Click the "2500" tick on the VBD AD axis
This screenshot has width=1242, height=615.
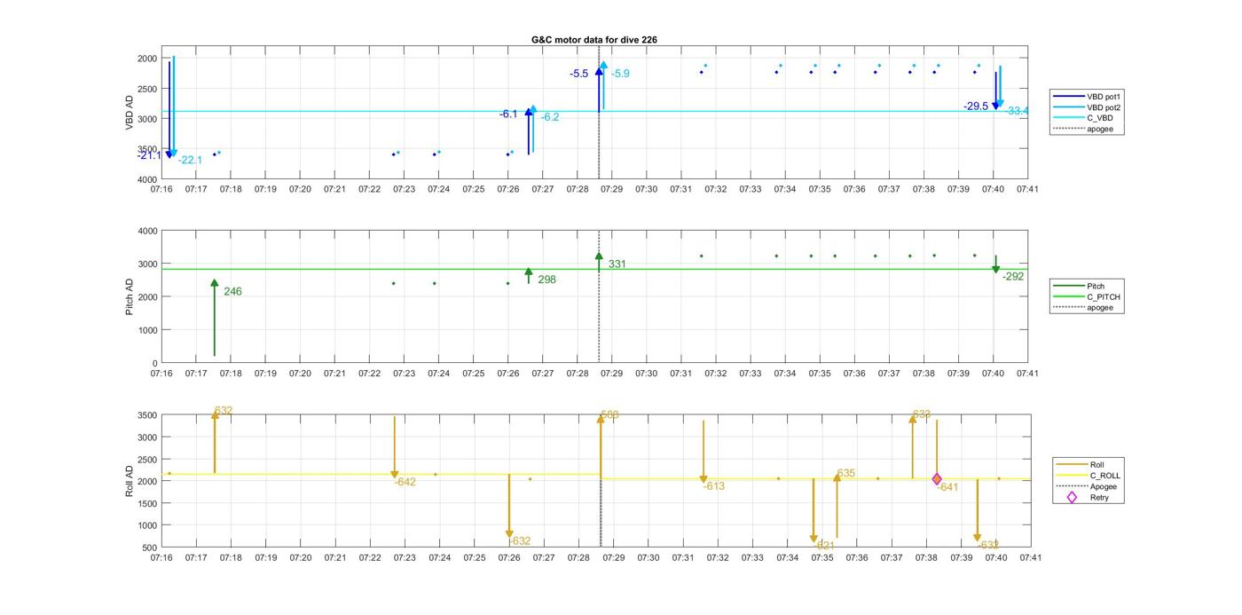(x=148, y=89)
